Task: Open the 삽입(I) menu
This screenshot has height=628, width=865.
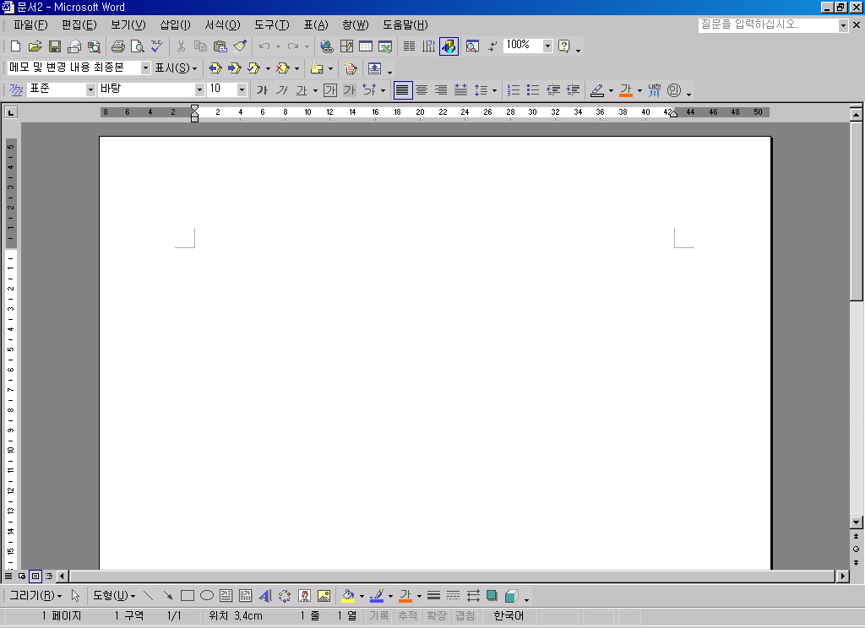Action: click(176, 24)
